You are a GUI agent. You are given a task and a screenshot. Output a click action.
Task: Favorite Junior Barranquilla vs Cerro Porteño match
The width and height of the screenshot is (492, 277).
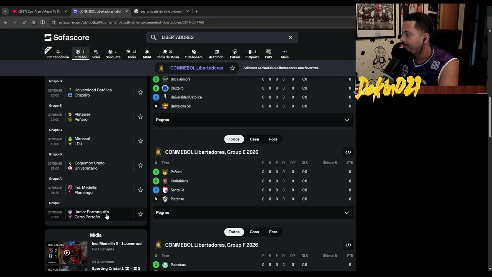click(140, 214)
